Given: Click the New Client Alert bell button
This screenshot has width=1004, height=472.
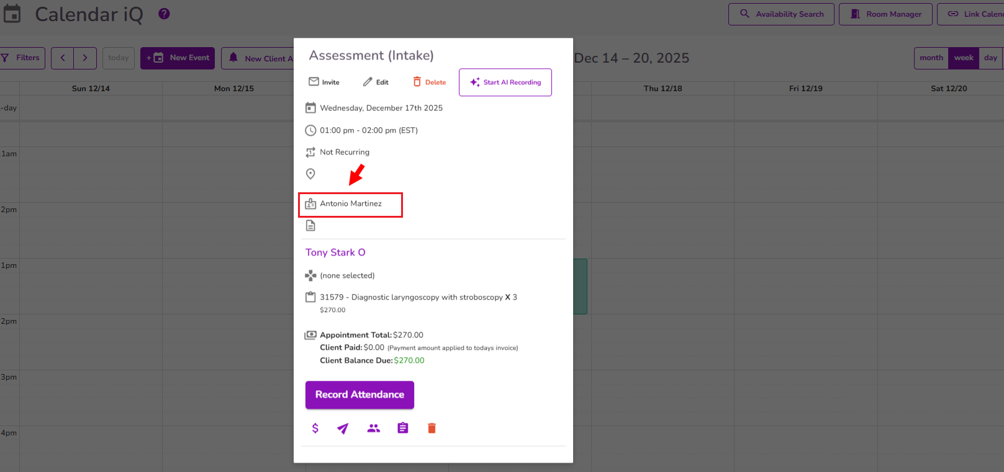Looking at the screenshot, I should click(258, 58).
